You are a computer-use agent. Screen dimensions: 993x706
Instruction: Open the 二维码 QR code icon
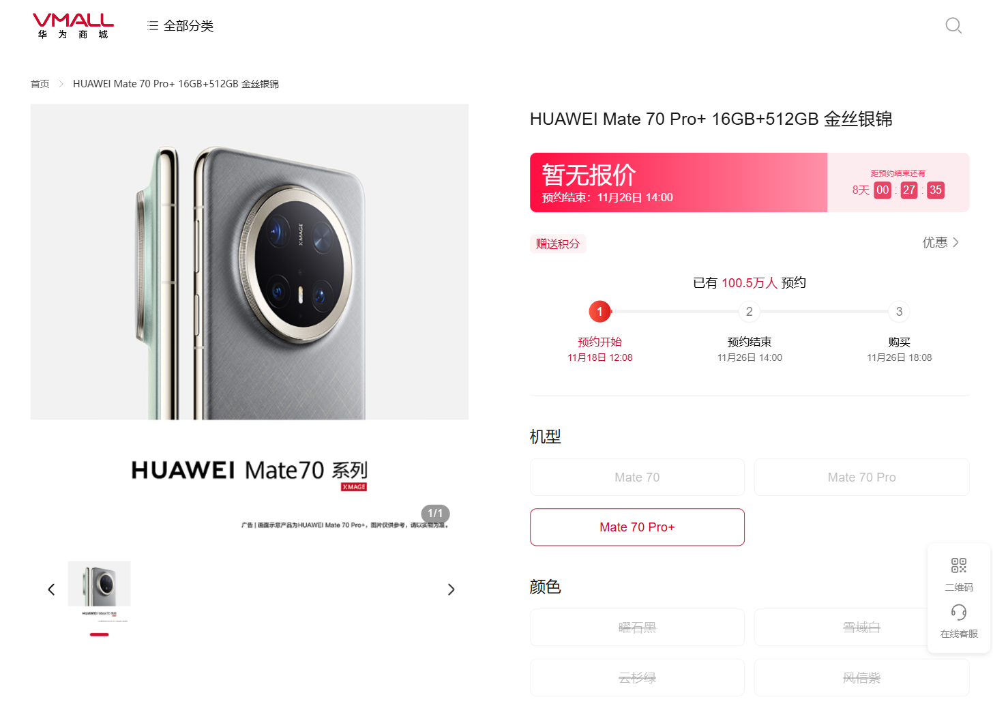coord(959,565)
